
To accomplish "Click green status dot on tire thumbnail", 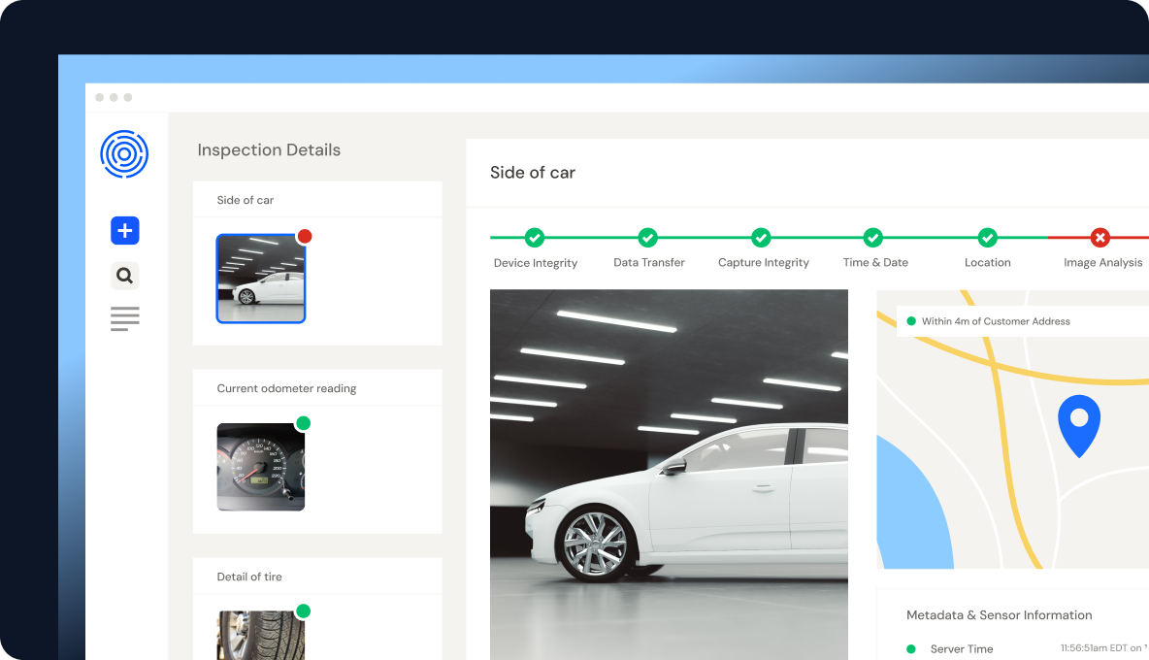I will 303,610.
